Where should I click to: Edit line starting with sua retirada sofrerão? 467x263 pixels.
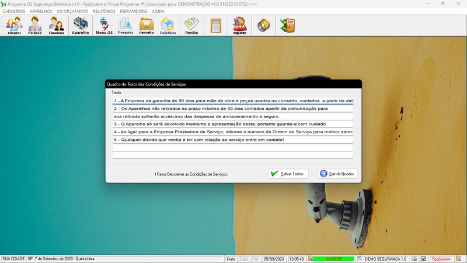pos(233,116)
